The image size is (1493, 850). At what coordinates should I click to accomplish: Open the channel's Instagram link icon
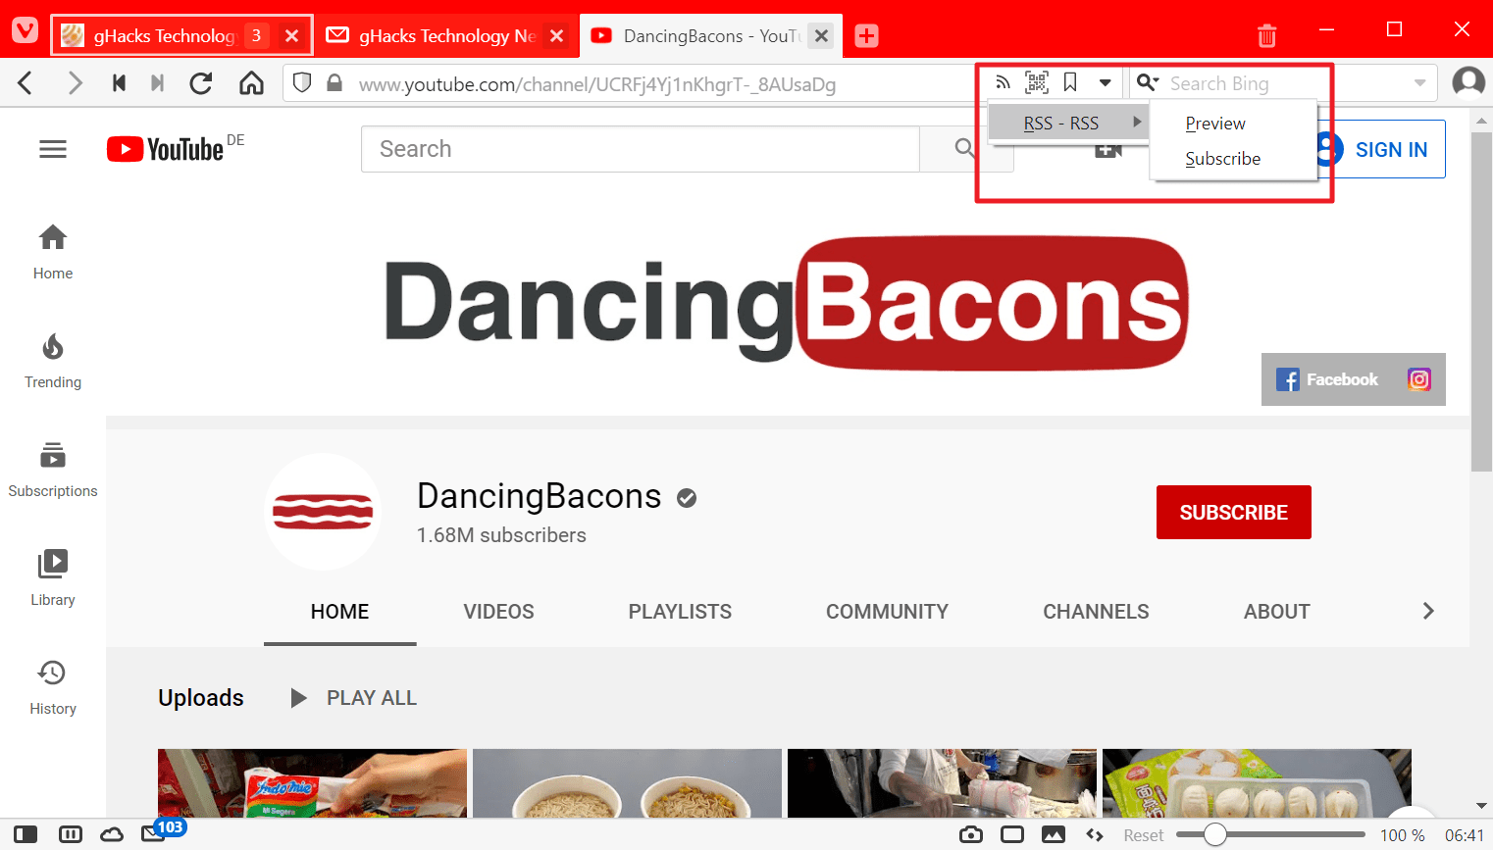(1419, 379)
